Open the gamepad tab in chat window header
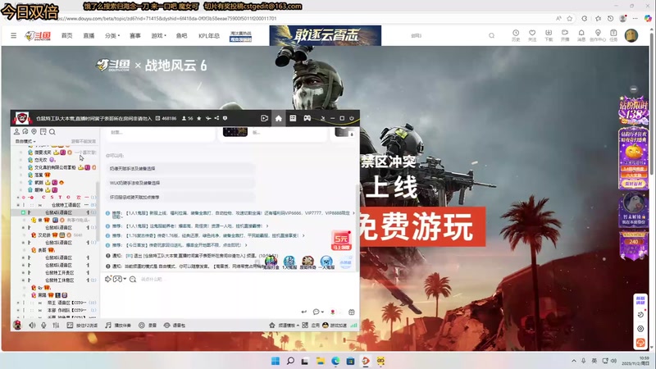This screenshot has height=369, width=656. pyautogui.click(x=307, y=118)
